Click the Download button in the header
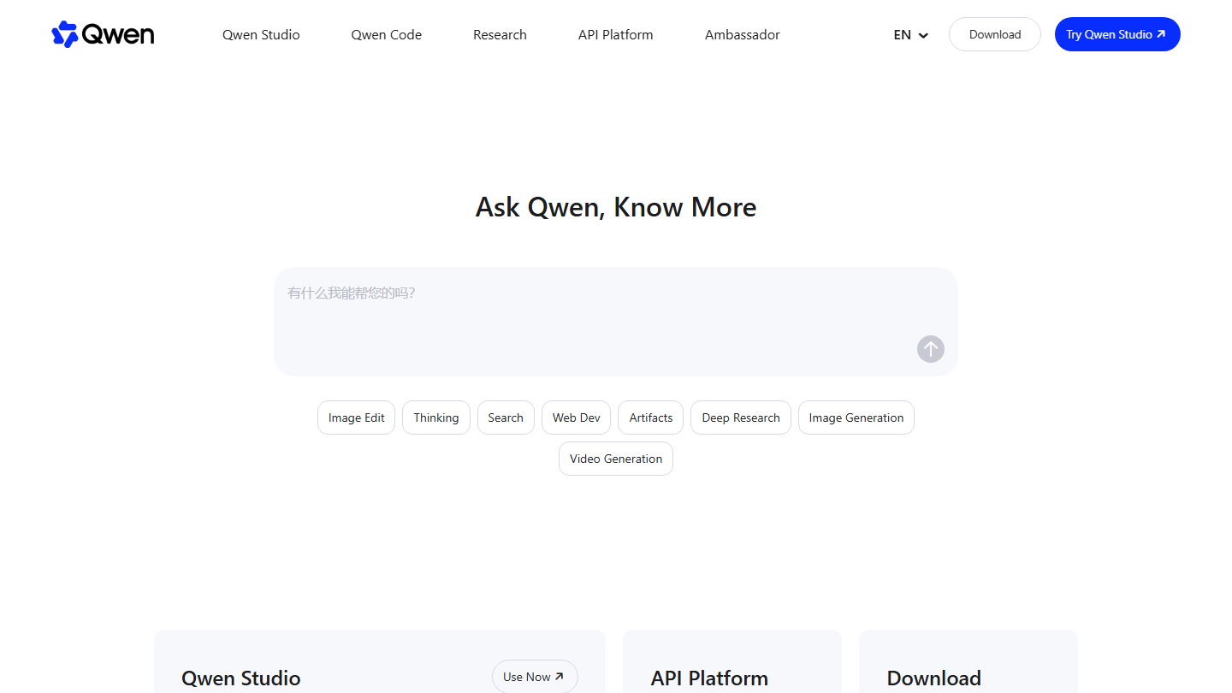 [x=995, y=34]
